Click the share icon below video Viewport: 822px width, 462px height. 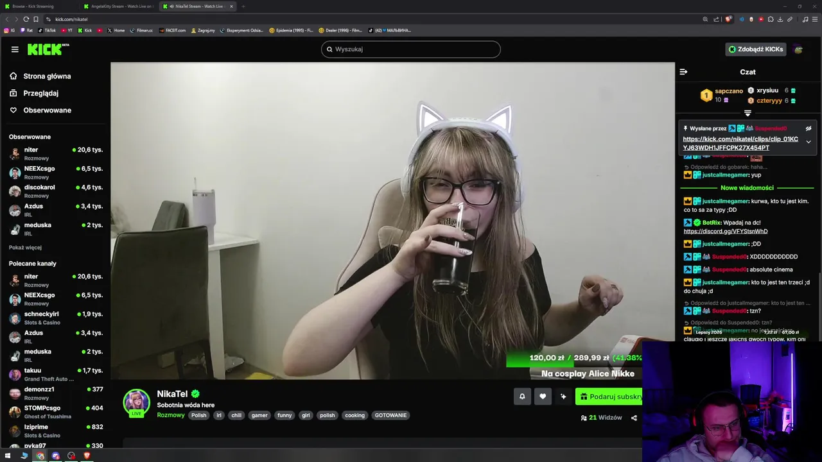click(x=634, y=418)
